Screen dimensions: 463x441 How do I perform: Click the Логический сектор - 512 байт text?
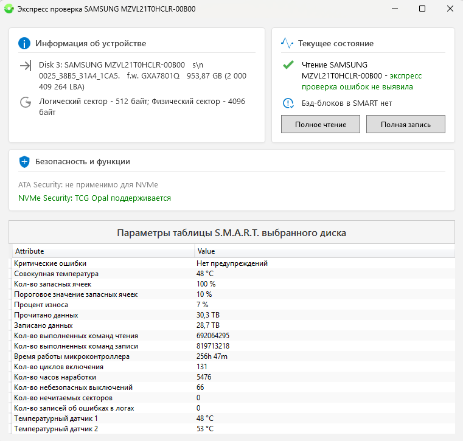[x=93, y=102]
